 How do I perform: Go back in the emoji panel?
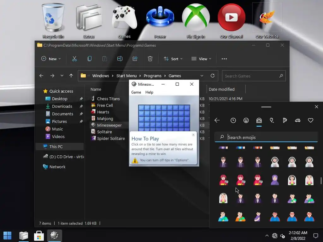[217, 120]
